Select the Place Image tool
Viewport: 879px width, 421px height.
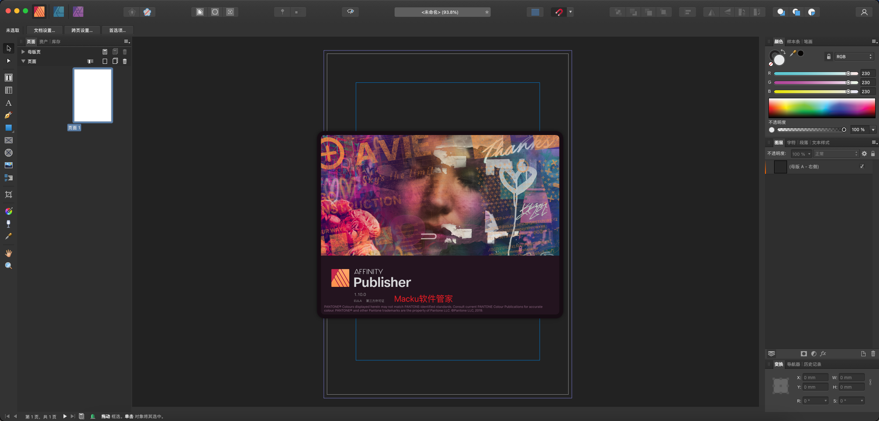click(9, 165)
